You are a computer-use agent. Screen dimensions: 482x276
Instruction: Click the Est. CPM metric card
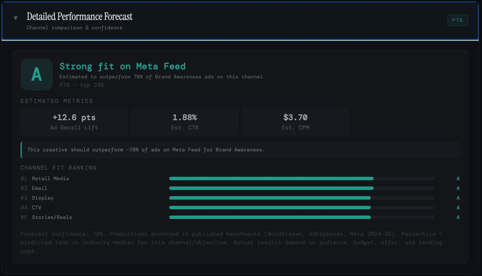[x=295, y=121]
